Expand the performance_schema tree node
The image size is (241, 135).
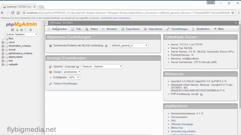coord(3,53)
